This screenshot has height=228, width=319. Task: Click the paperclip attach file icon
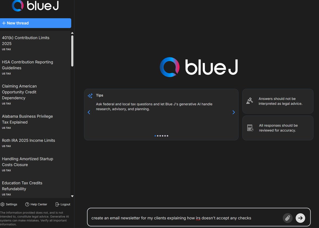[287, 218]
